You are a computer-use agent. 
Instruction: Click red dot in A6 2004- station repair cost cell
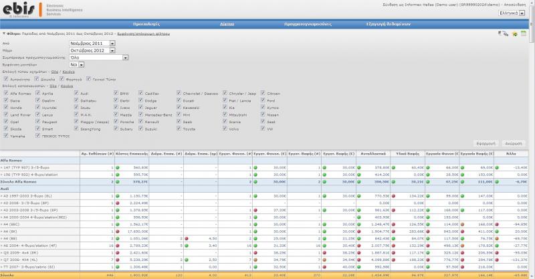pyautogui.click(x=118, y=246)
